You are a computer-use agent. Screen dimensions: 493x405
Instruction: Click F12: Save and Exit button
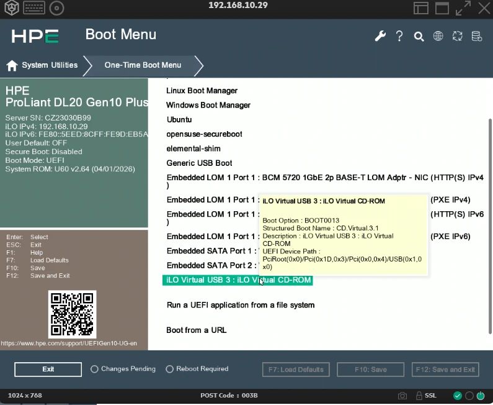[445, 370]
